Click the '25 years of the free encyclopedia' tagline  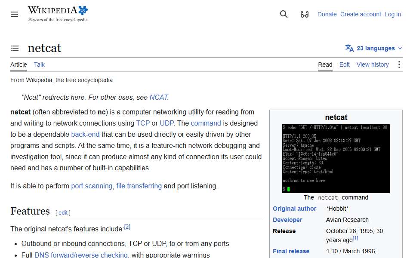[x=58, y=20]
